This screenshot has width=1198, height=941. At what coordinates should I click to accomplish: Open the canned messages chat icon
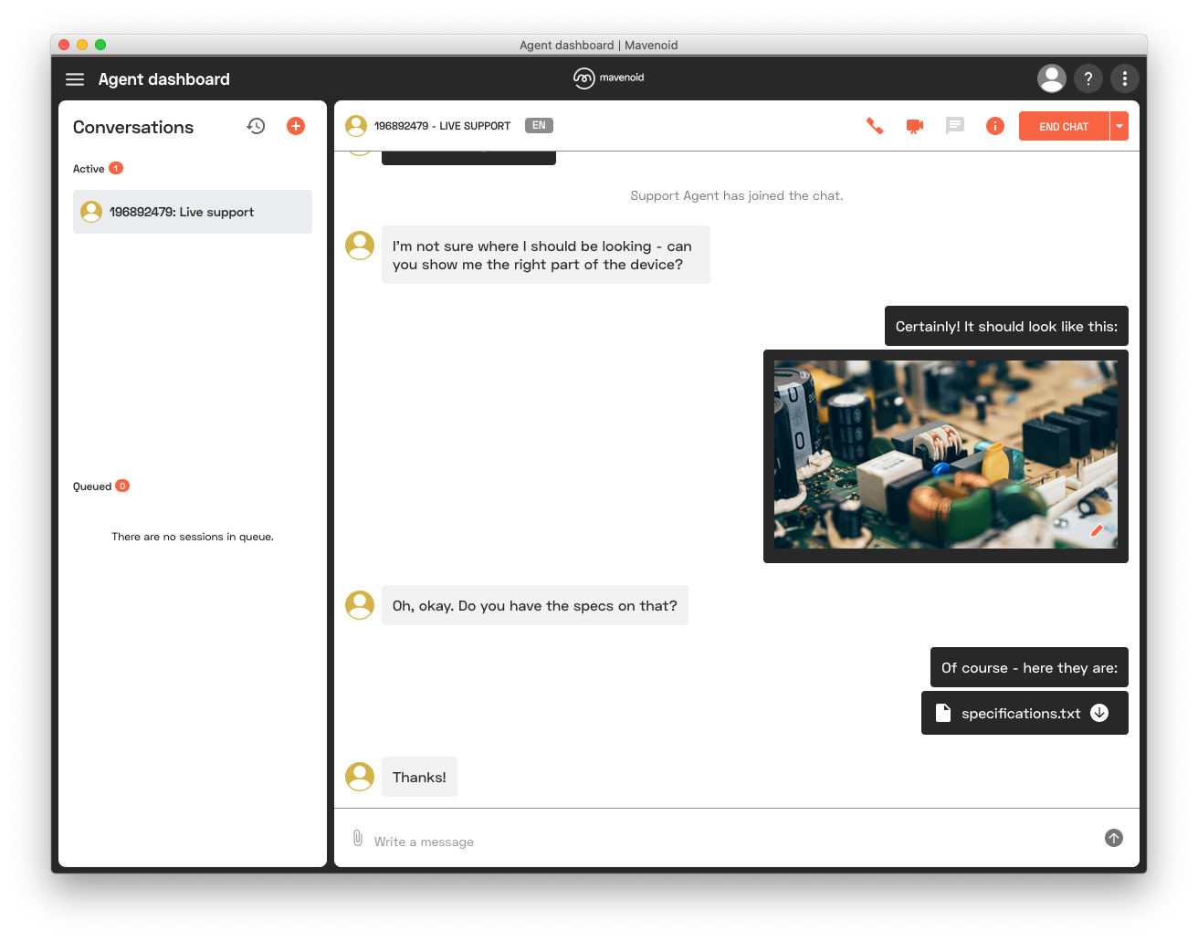pos(955,126)
